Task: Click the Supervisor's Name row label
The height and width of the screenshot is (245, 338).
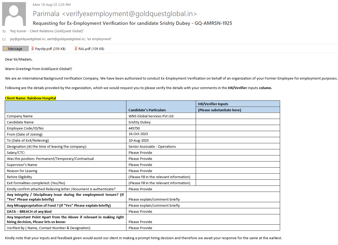Action: 22,165
